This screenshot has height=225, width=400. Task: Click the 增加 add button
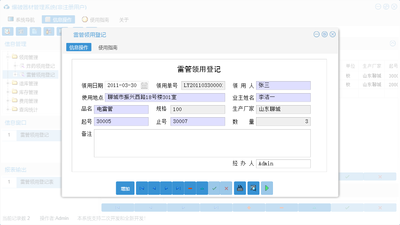[x=125, y=188]
